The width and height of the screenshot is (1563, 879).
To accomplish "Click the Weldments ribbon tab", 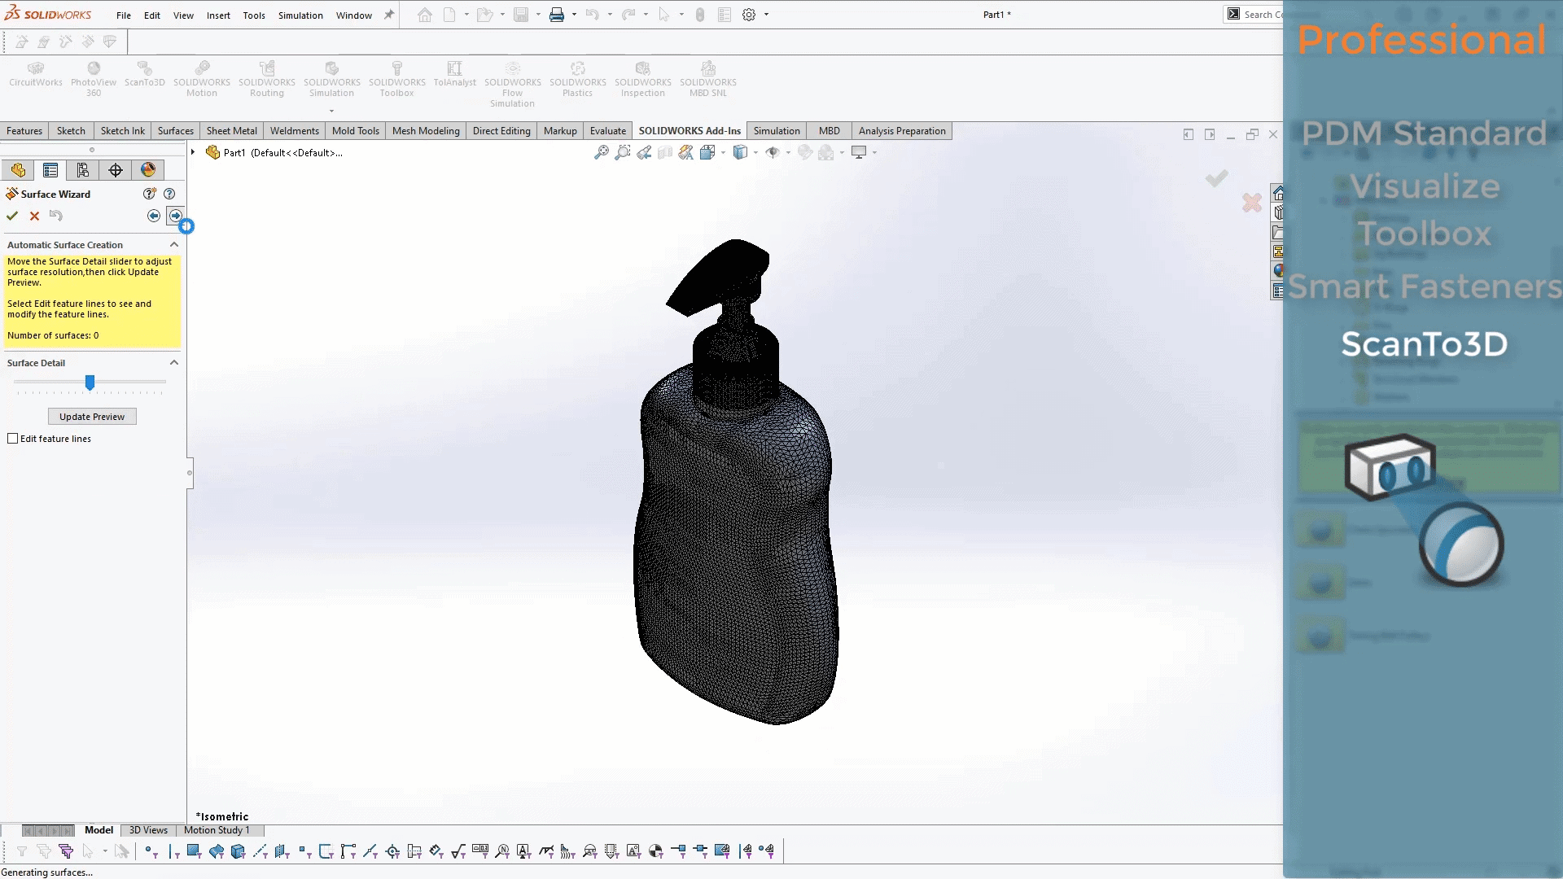I will point(294,130).
